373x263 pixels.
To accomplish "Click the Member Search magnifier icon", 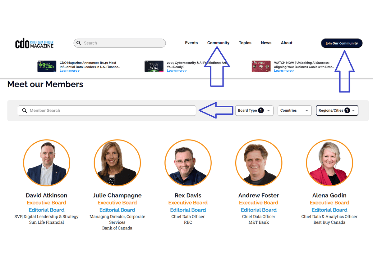I will (25, 111).
